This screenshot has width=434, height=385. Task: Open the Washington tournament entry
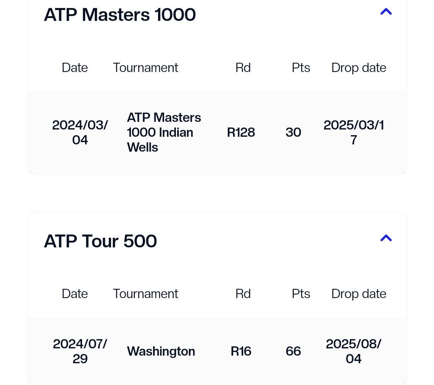pos(161,351)
